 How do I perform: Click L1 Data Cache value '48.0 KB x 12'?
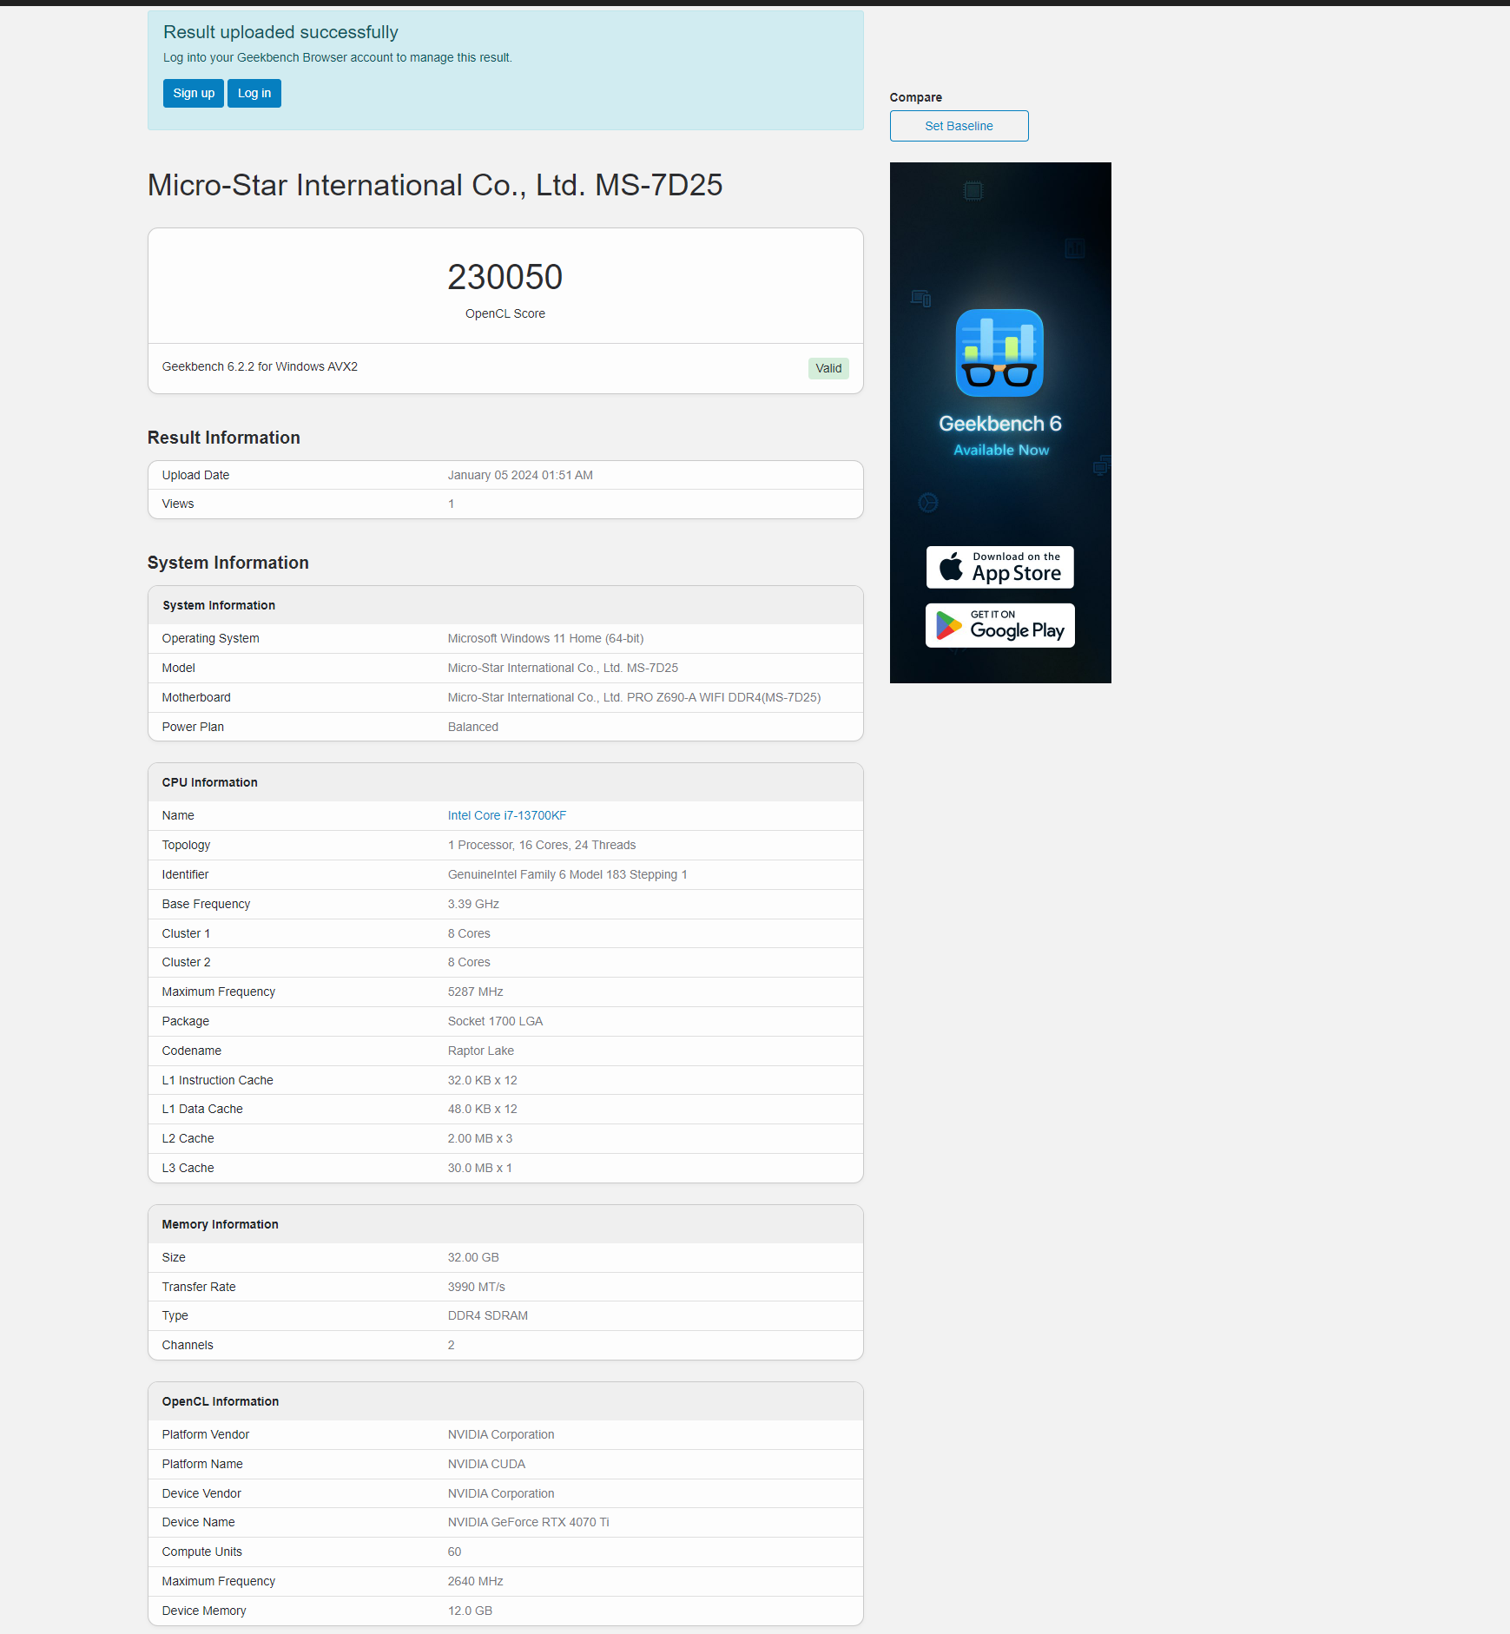click(x=482, y=1109)
